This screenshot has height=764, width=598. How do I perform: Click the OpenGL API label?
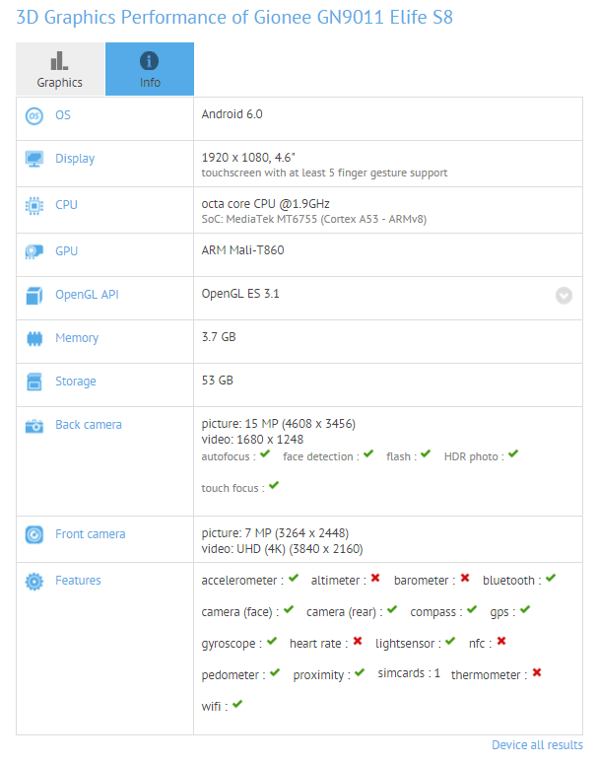click(x=87, y=295)
